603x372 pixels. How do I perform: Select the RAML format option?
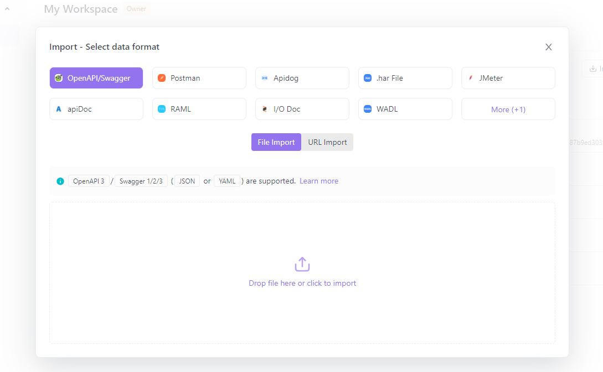[199, 109]
